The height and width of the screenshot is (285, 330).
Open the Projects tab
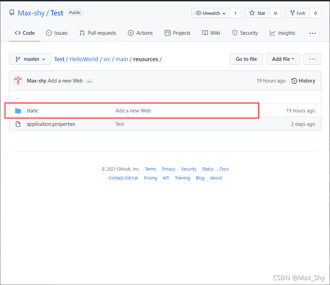pos(177,33)
